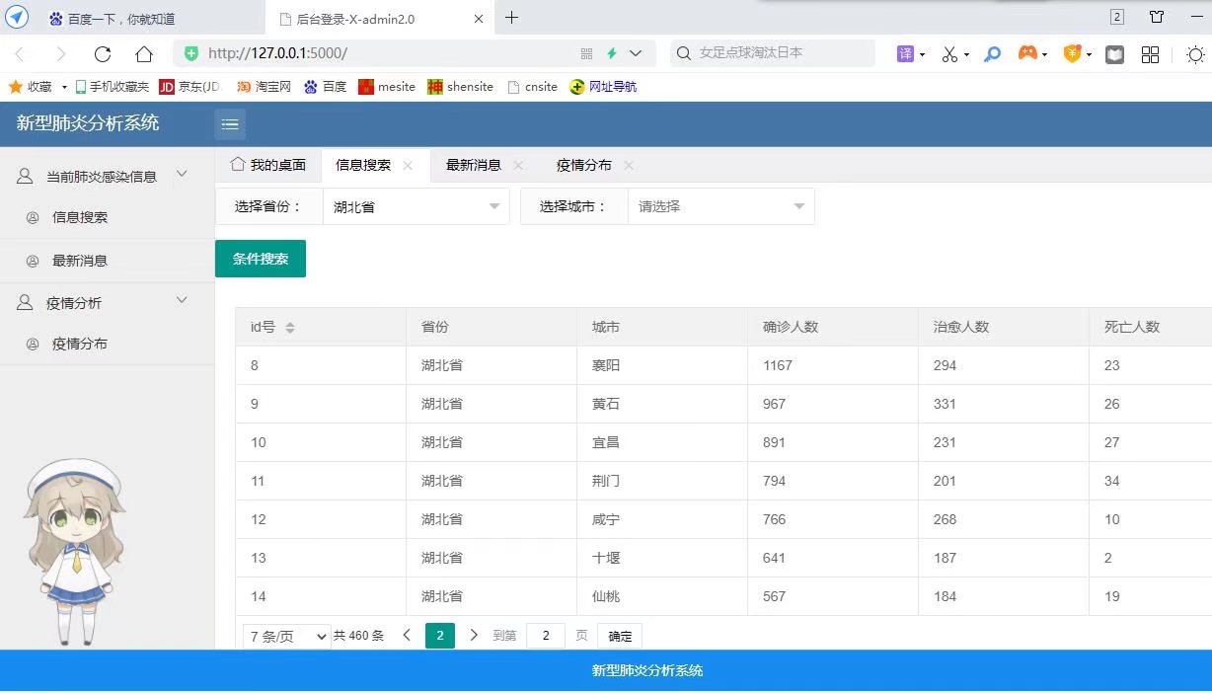Collapse the 当前肺炎感染信息 sidebar section
The height and width of the screenshot is (693, 1212).
(x=182, y=174)
